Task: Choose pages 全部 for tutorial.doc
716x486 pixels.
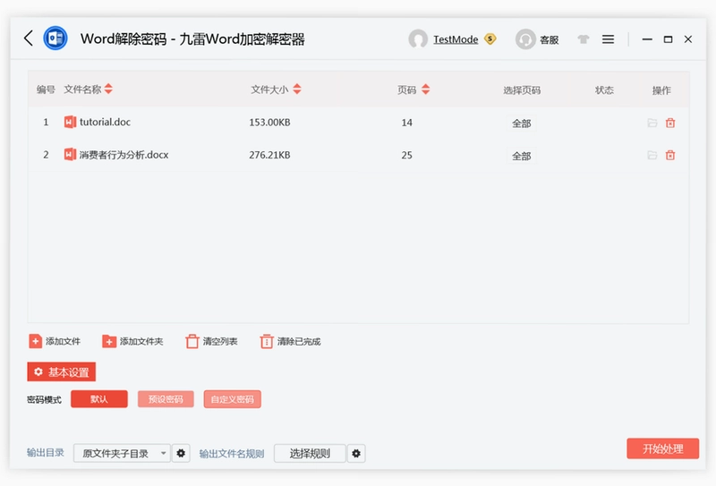Action: point(521,124)
